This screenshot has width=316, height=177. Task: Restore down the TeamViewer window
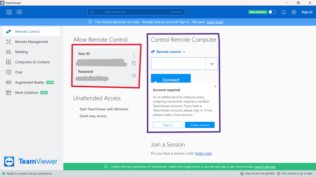click(x=298, y=3)
